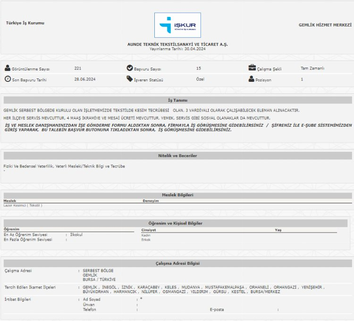Click the Yaş column header
354x321 pixels.
click(278, 230)
